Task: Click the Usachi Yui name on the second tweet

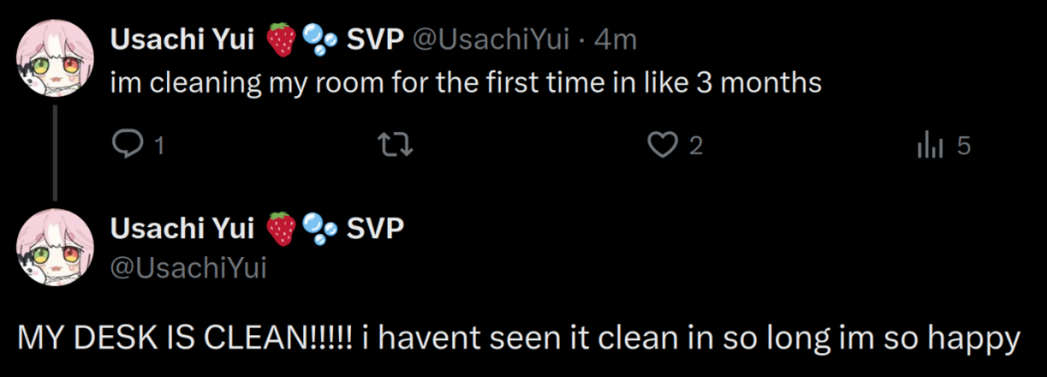Action: 182,228
